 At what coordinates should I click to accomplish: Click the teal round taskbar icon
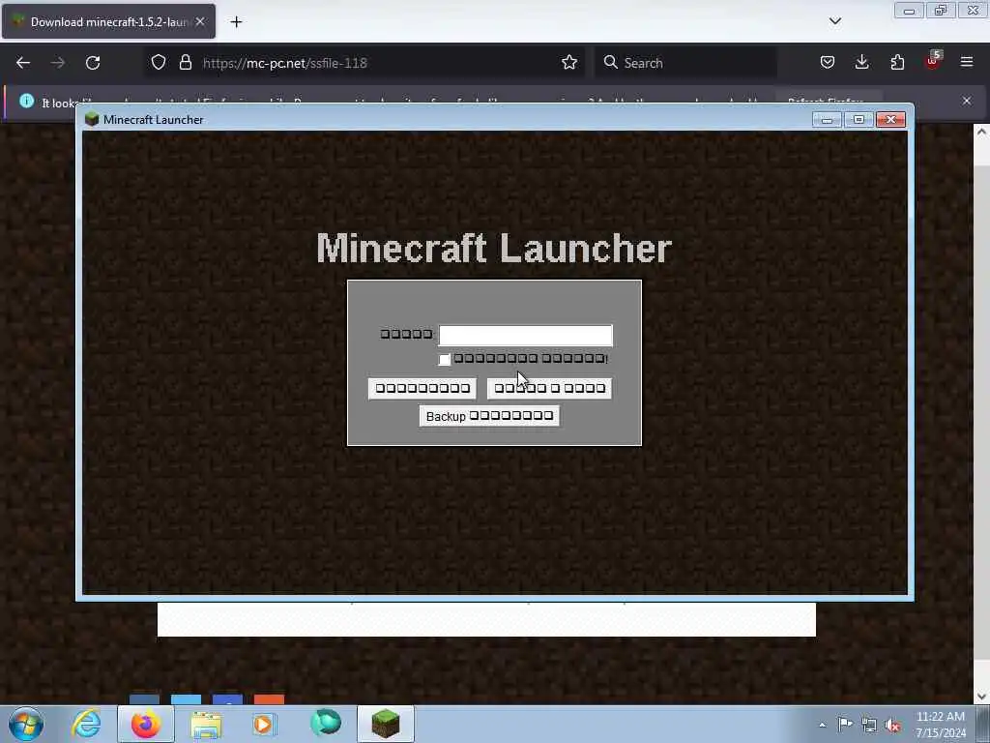point(326,723)
